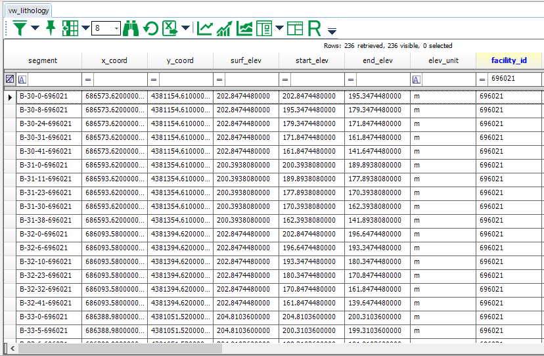Viewport: 544px width, 356px height.
Task: Click the green filter funnel icon
Action: (20, 28)
